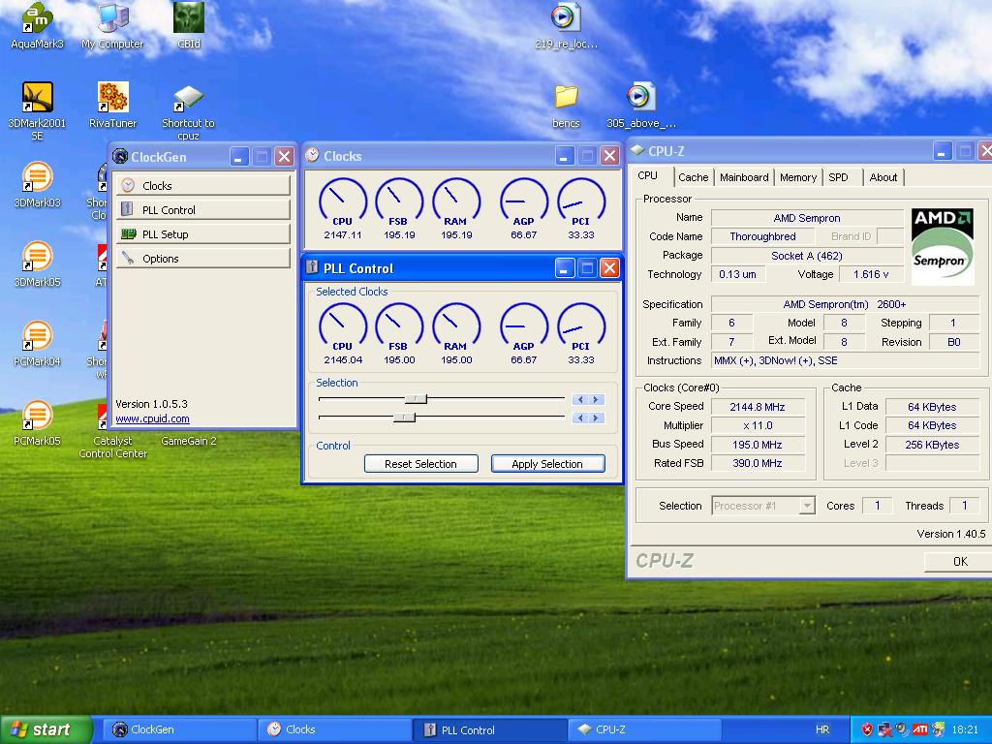Open the PCMark05 desktop shortcut

tap(38, 423)
